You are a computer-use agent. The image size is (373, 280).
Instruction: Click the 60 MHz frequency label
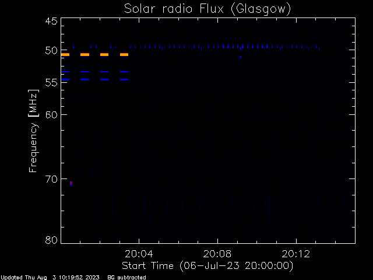(51, 114)
